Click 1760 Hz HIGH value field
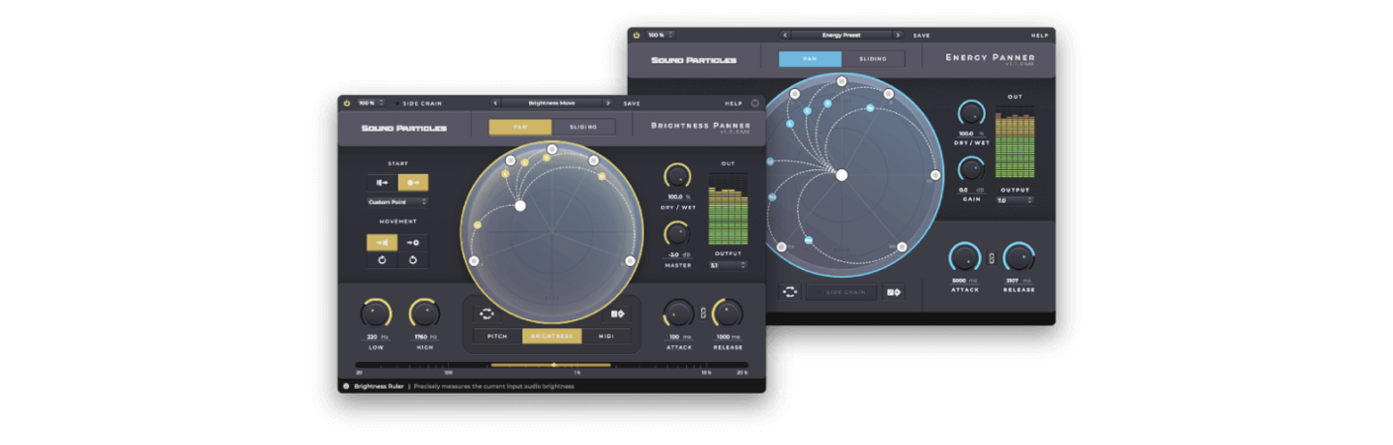The height and width of the screenshot is (445, 1393). point(427,337)
